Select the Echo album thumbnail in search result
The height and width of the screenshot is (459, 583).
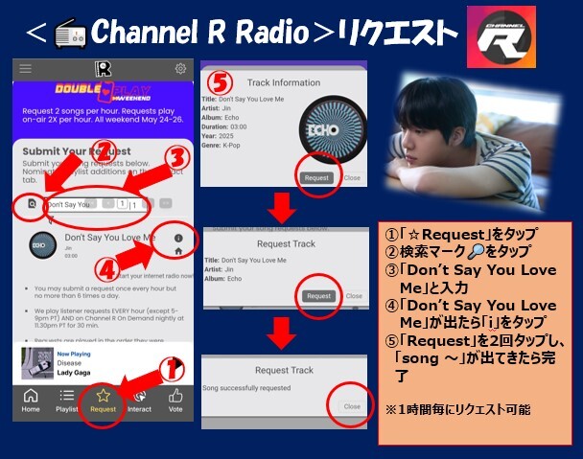[x=43, y=245]
